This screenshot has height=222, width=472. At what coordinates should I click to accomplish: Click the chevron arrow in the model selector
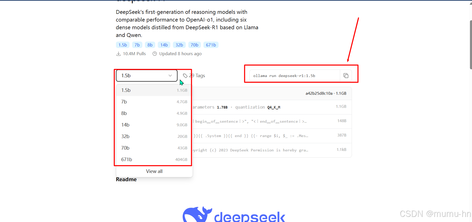tap(170, 76)
